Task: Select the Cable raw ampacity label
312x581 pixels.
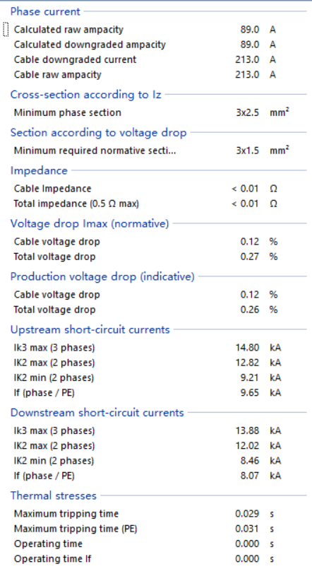Action: tap(57, 74)
